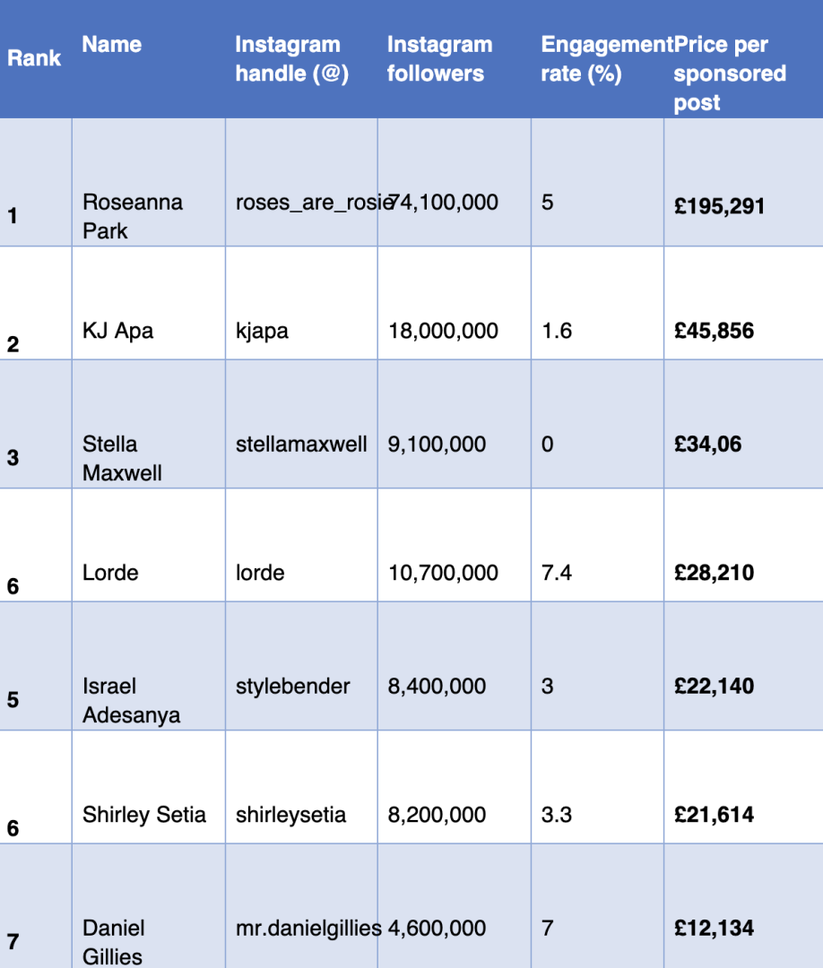
Task: Click the stylebender handle cell
Action: click(301, 666)
